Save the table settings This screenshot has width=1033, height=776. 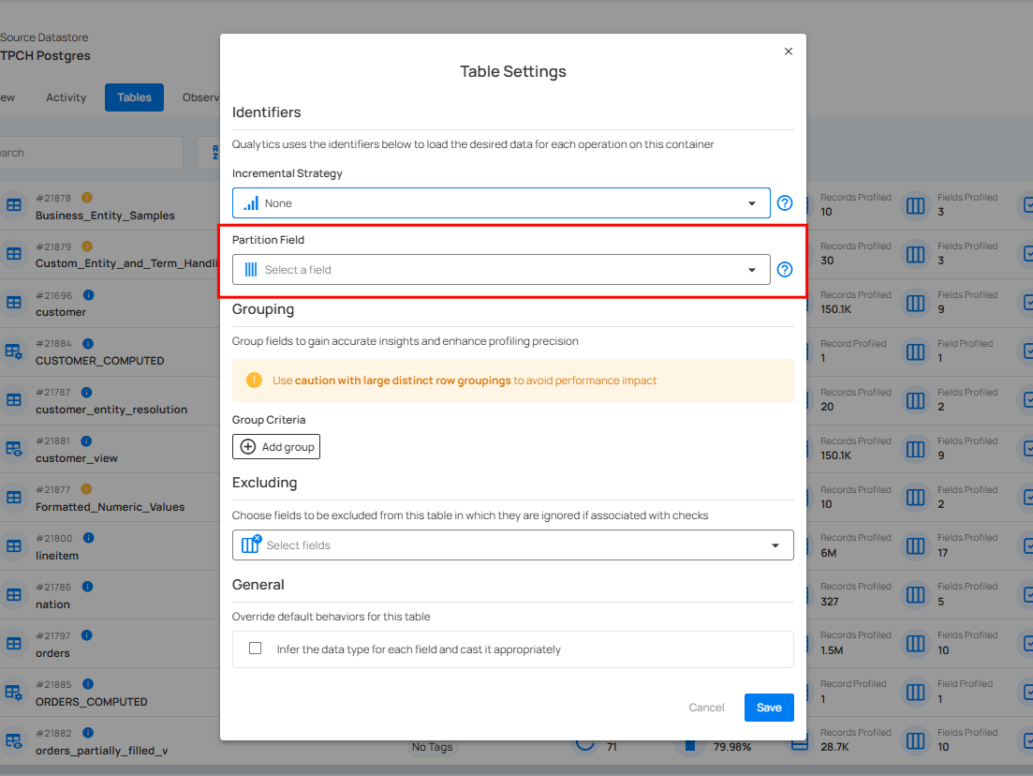click(x=769, y=708)
